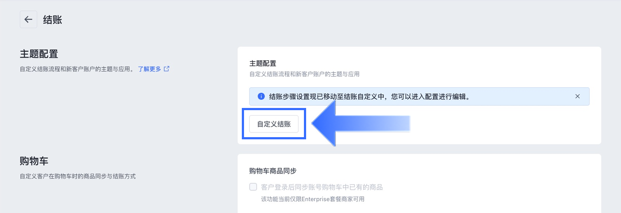Click the 主题配置 heading inside the card
Screen dimensions: 621x213
pos(263,63)
